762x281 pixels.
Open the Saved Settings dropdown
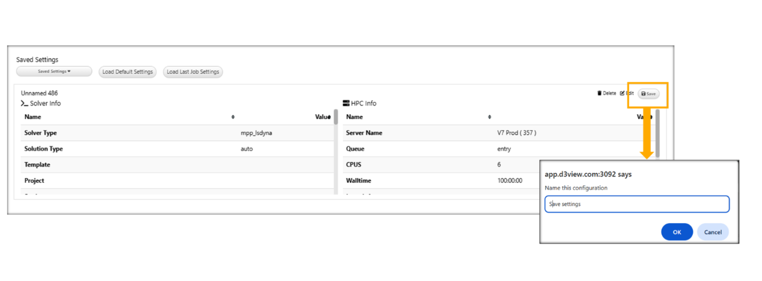click(54, 71)
